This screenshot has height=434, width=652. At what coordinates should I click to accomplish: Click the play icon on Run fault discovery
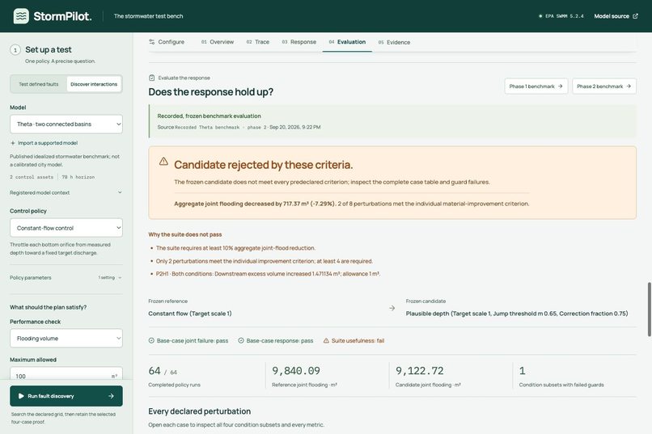tap(21, 396)
